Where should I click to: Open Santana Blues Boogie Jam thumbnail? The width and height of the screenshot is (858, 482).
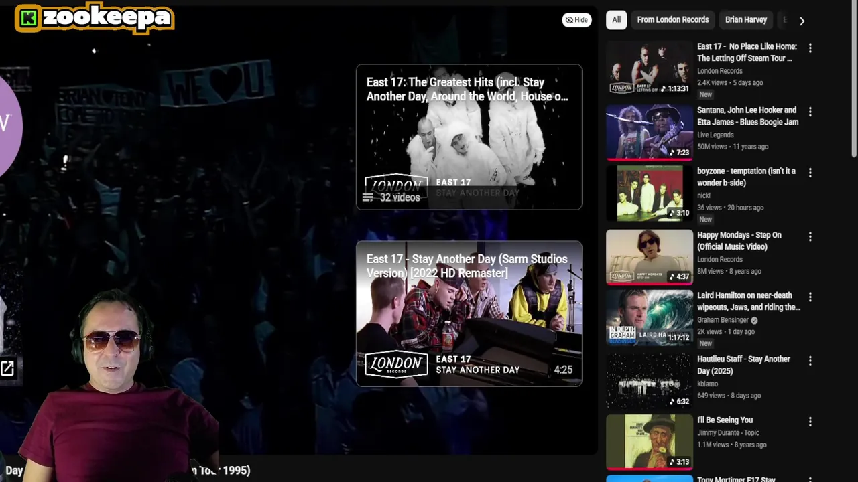click(x=650, y=132)
